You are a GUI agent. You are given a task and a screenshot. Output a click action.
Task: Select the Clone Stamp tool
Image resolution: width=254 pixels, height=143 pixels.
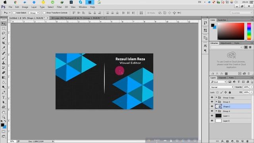4,63
